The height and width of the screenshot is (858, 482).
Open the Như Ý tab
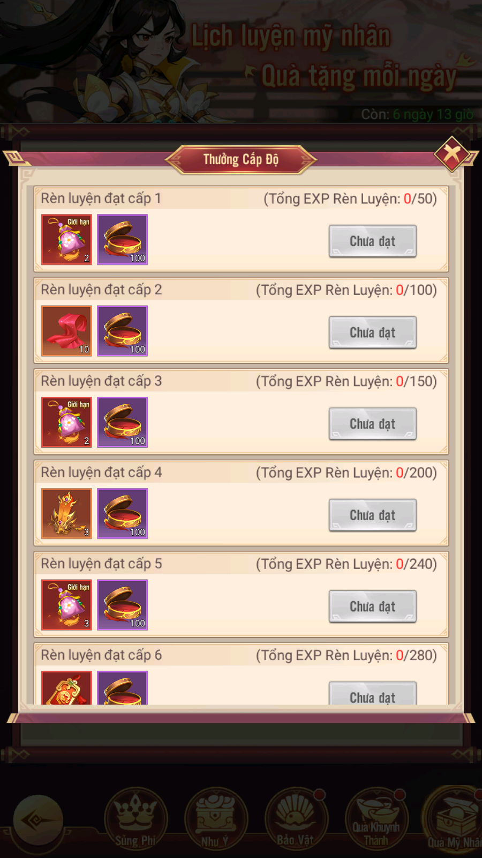216,819
